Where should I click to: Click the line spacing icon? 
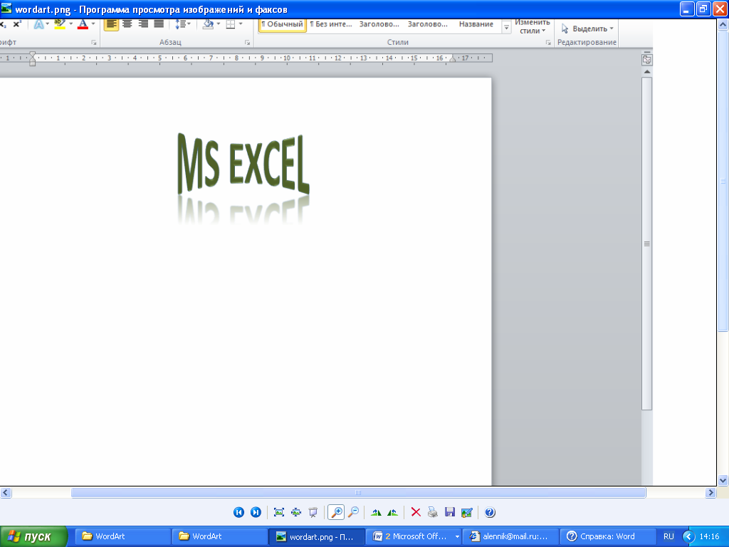point(180,24)
